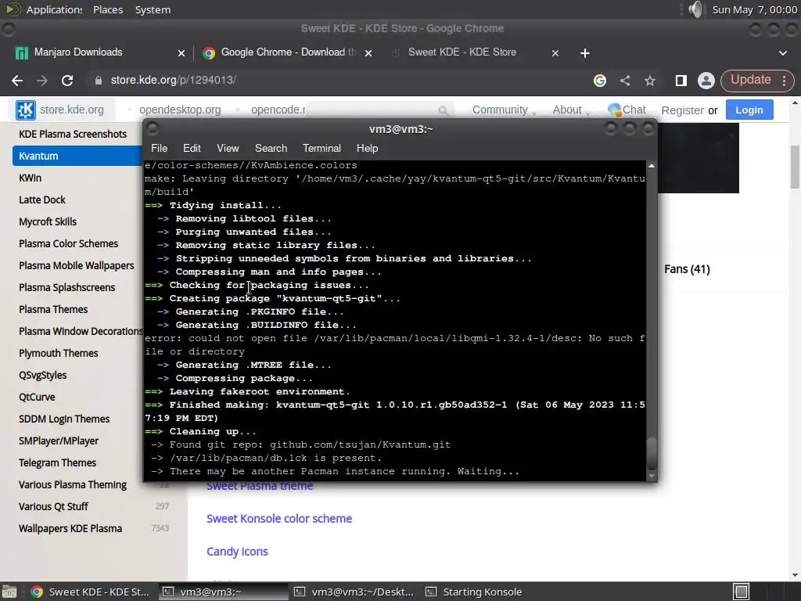Open the terminal Terminal menu
Screen dimensions: 801x601
coord(321,148)
